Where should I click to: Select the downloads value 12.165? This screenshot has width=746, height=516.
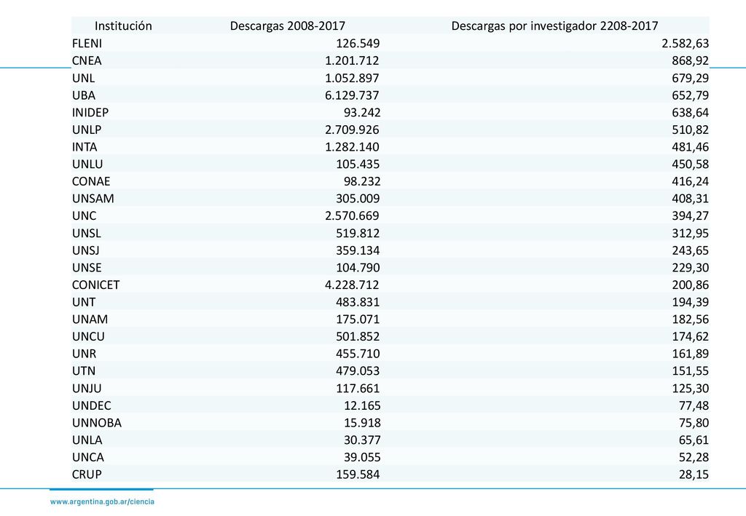pyautogui.click(x=361, y=405)
